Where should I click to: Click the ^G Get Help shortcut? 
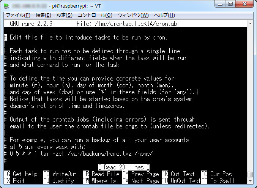[x=20, y=174]
